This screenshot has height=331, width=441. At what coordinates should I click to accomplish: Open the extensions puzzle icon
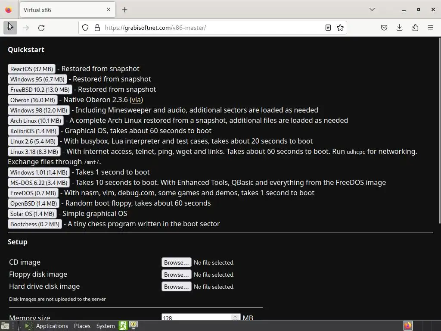tap(415, 28)
